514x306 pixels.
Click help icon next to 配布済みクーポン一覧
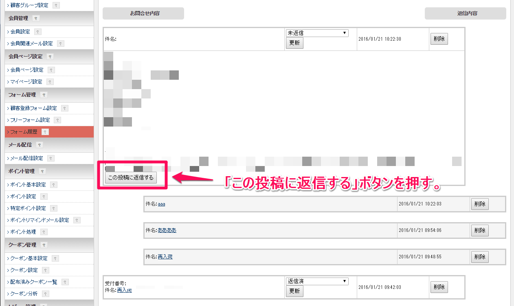click(x=65, y=282)
